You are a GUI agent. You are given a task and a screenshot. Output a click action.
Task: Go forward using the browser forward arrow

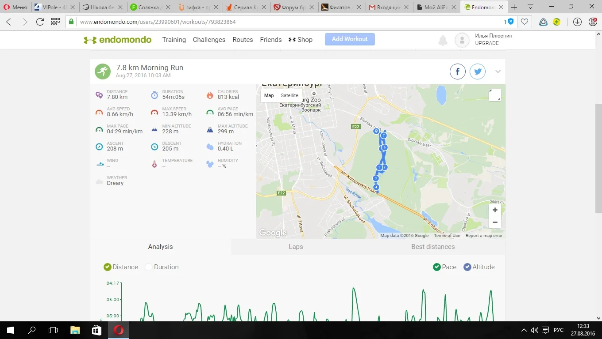[x=25, y=22]
